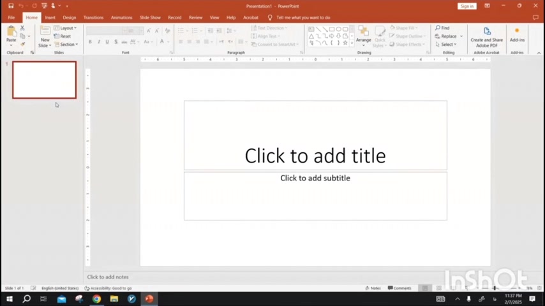Image resolution: width=545 pixels, height=306 pixels.
Task: Click the Find button
Action: tap(444, 28)
